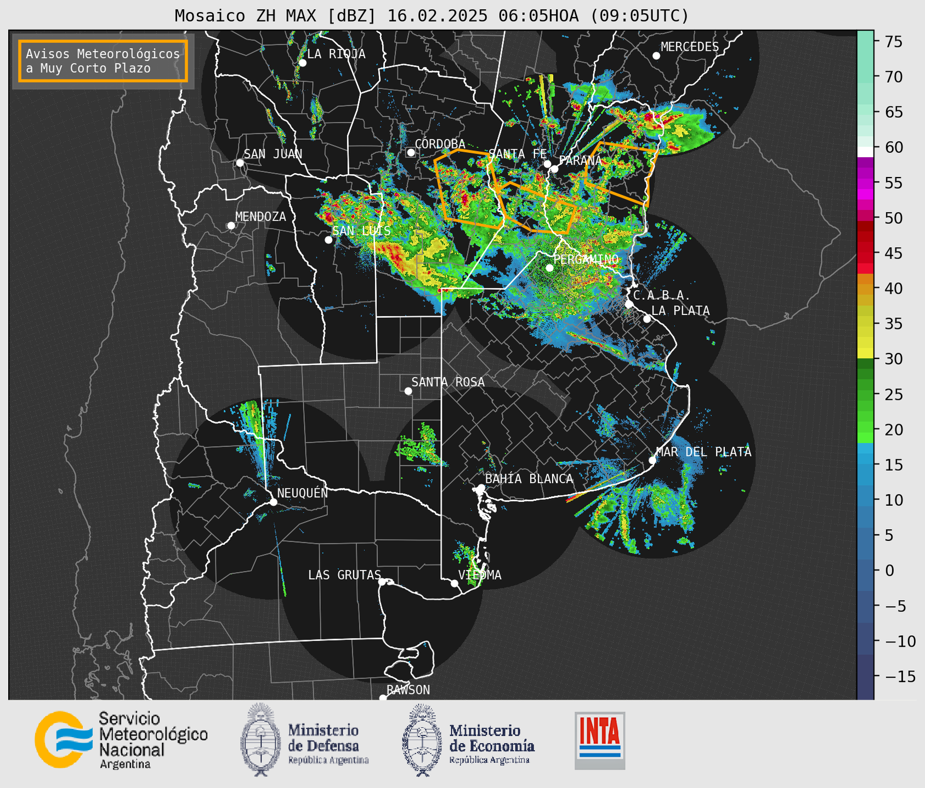Select the Mercedes city marker
The image size is (925, 788).
coord(656,56)
